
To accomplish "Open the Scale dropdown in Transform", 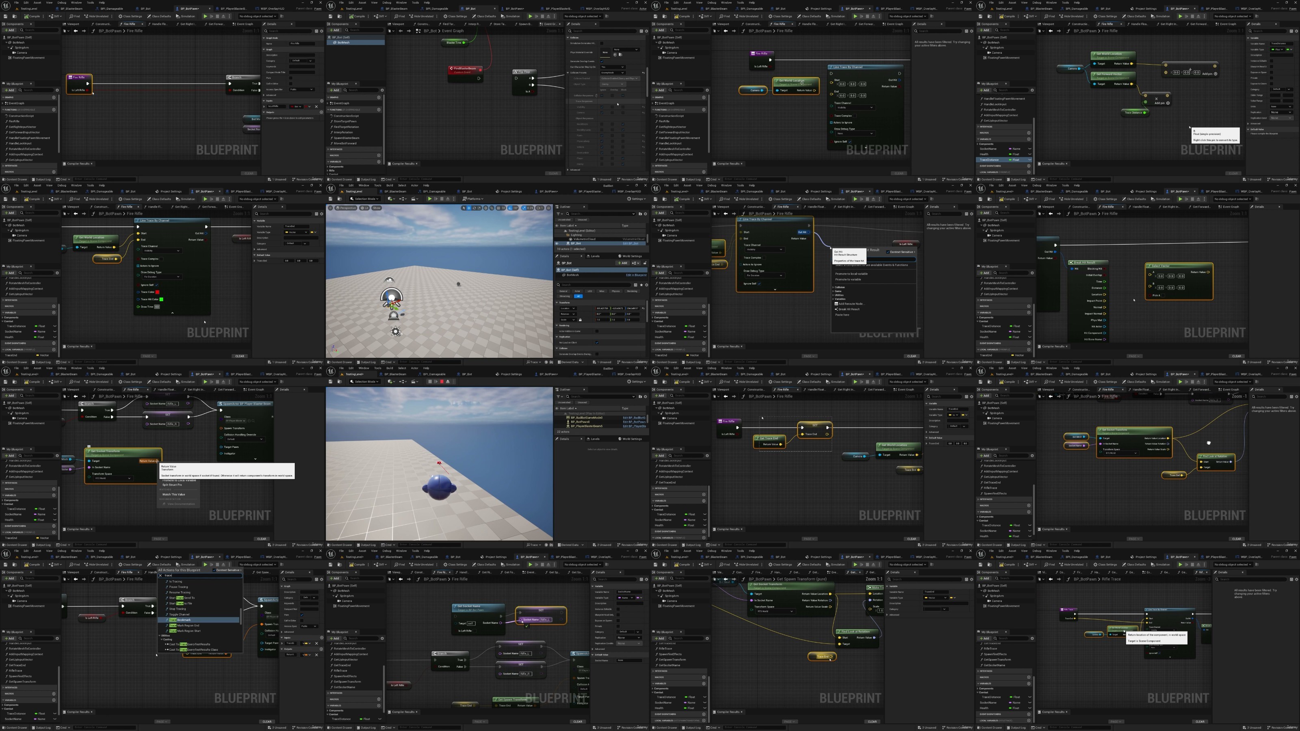I will [x=568, y=320].
